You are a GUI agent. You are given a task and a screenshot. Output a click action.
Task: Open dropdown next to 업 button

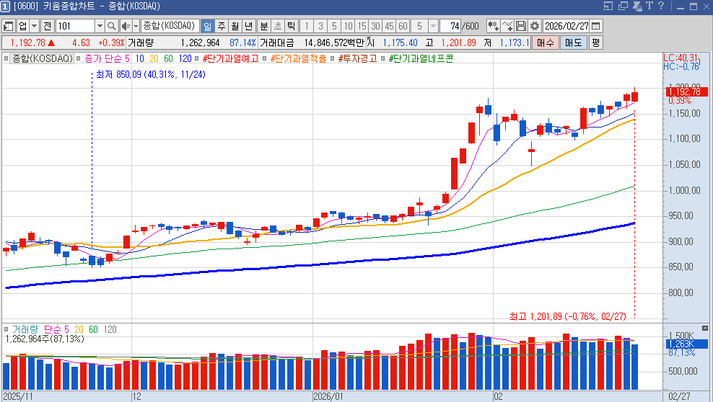(35, 26)
